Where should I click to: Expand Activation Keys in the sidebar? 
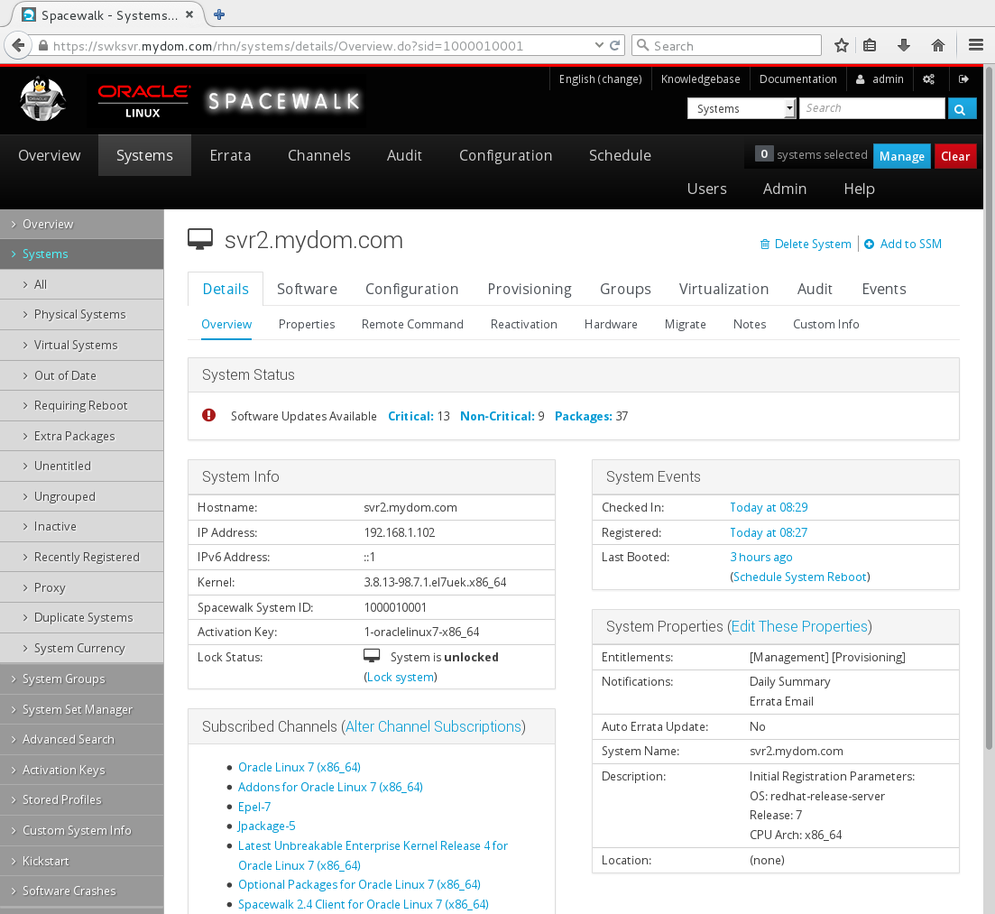coord(82,770)
